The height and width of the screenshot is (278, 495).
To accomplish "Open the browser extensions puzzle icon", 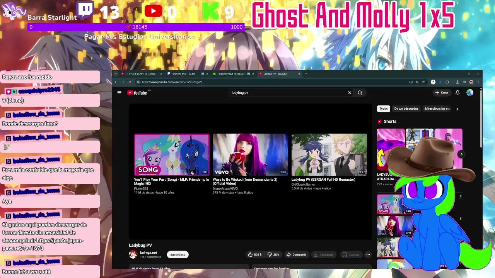I will (447, 82).
